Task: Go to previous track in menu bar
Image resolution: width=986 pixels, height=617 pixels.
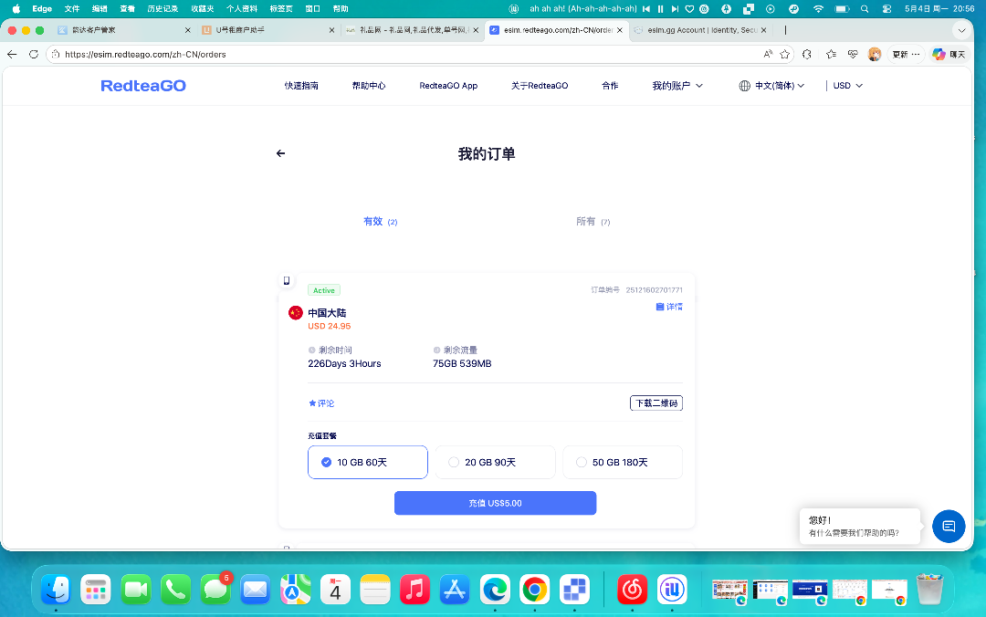Action: coord(645,9)
